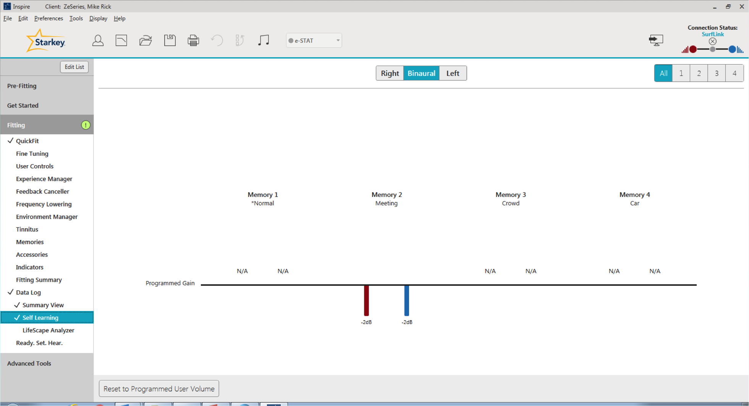This screenshot has height=406, width=749.
Task: Play sound with the music note icon
Action: (264, 40)
